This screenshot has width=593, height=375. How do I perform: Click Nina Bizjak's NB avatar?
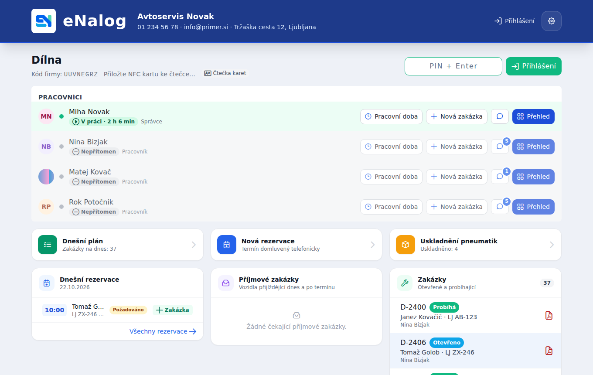pyautogui.click(x=46, y=147)
